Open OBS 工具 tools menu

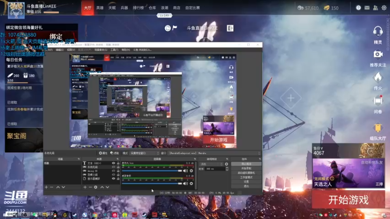[114, 50]
